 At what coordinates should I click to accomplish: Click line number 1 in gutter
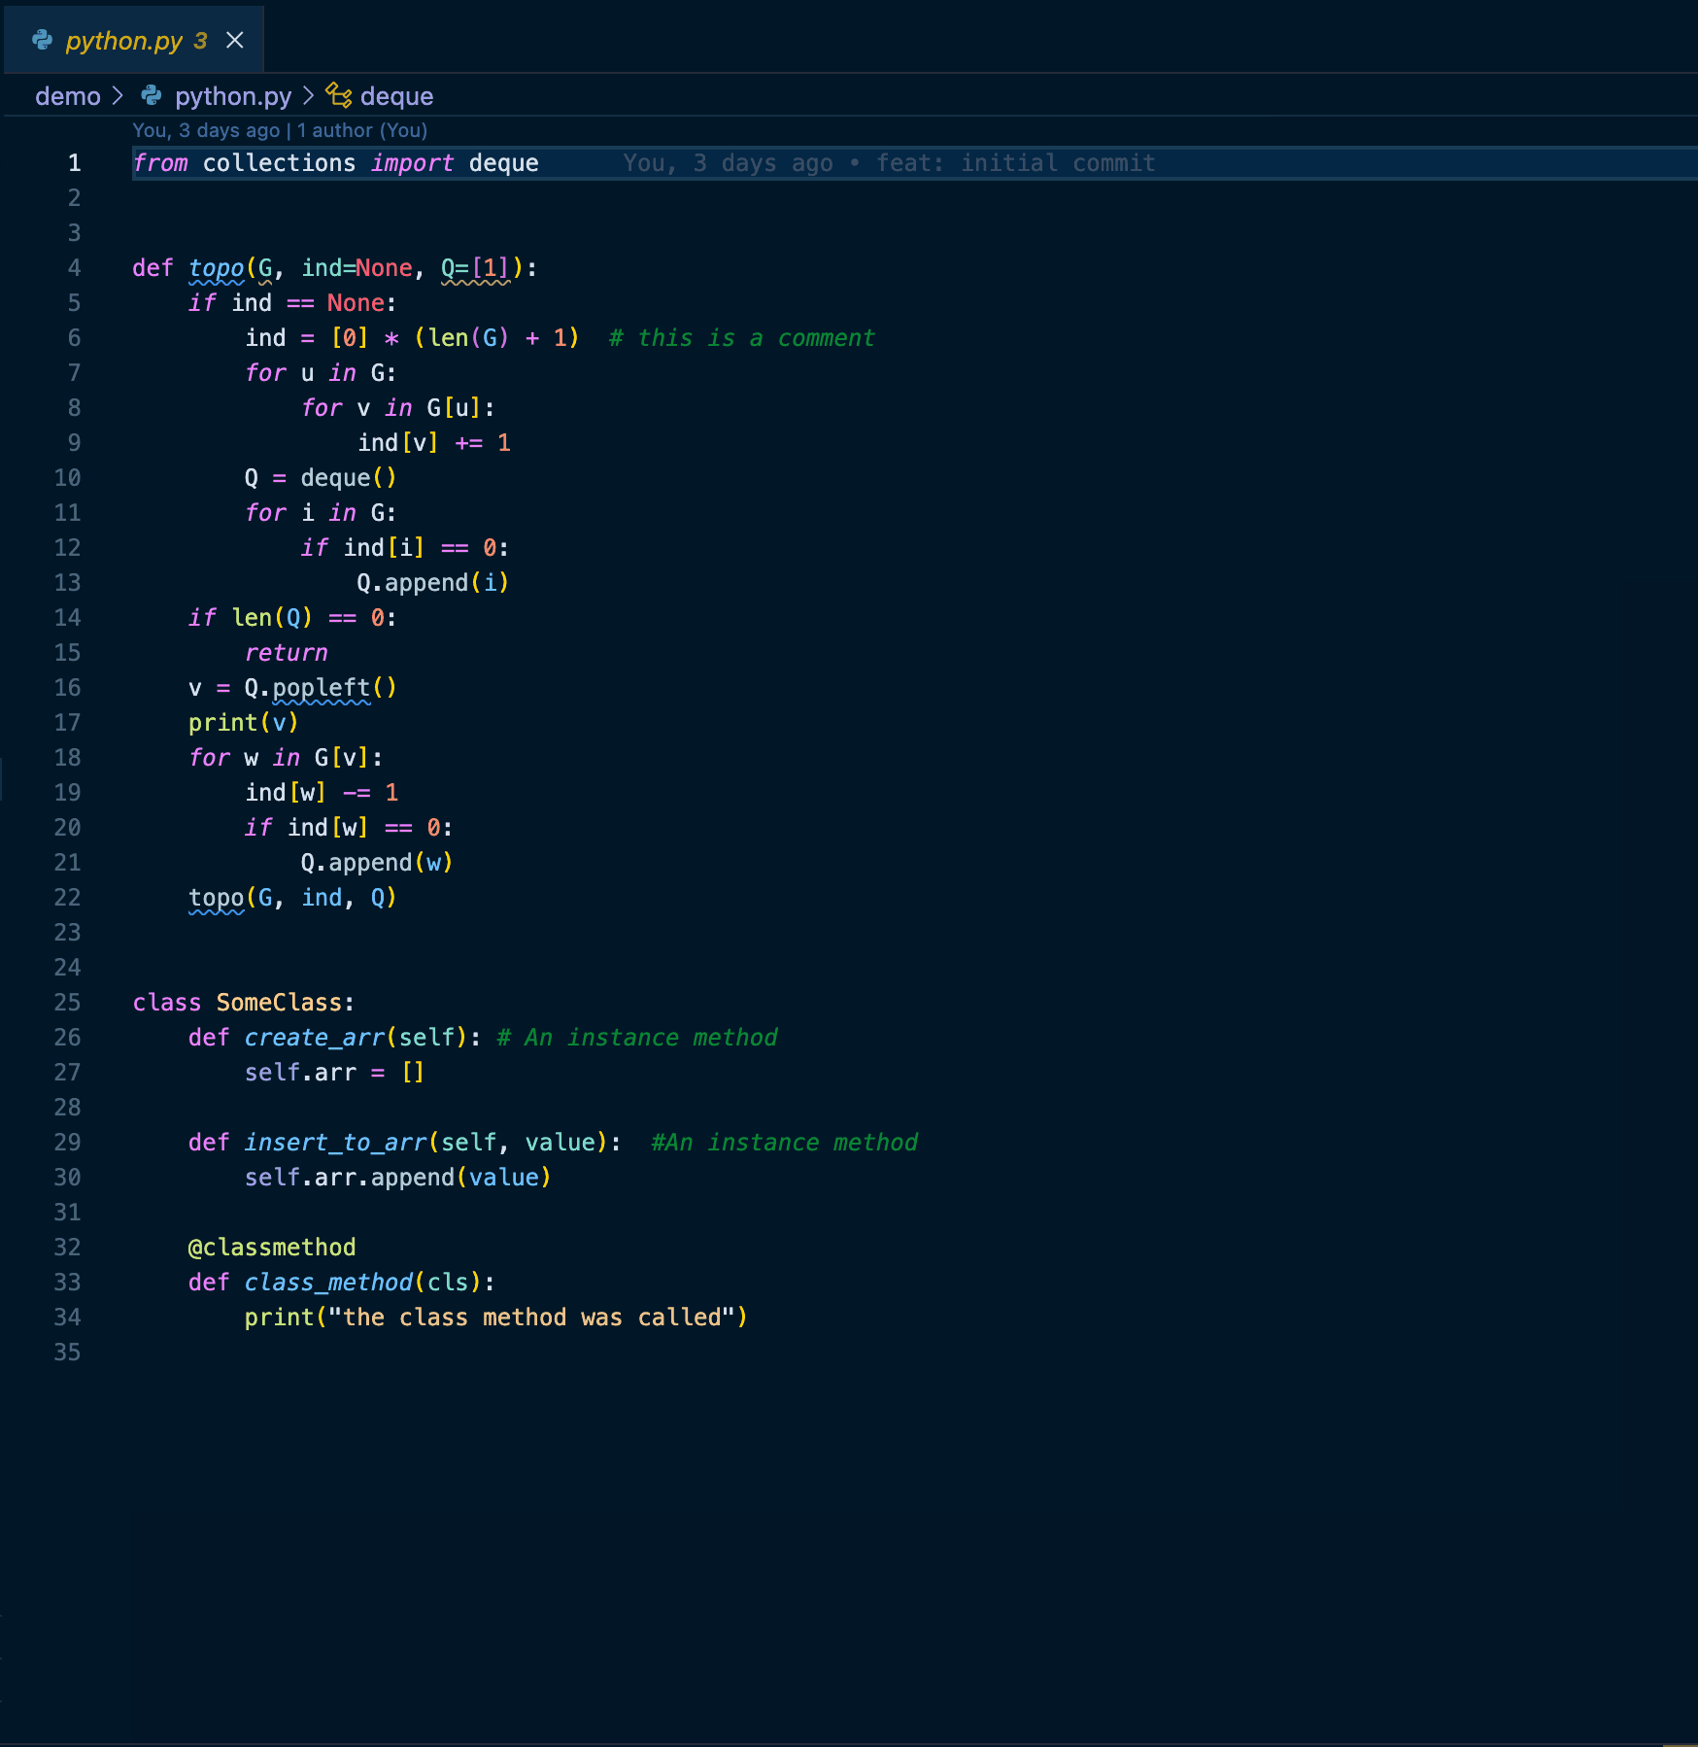[x=74, y=163]
